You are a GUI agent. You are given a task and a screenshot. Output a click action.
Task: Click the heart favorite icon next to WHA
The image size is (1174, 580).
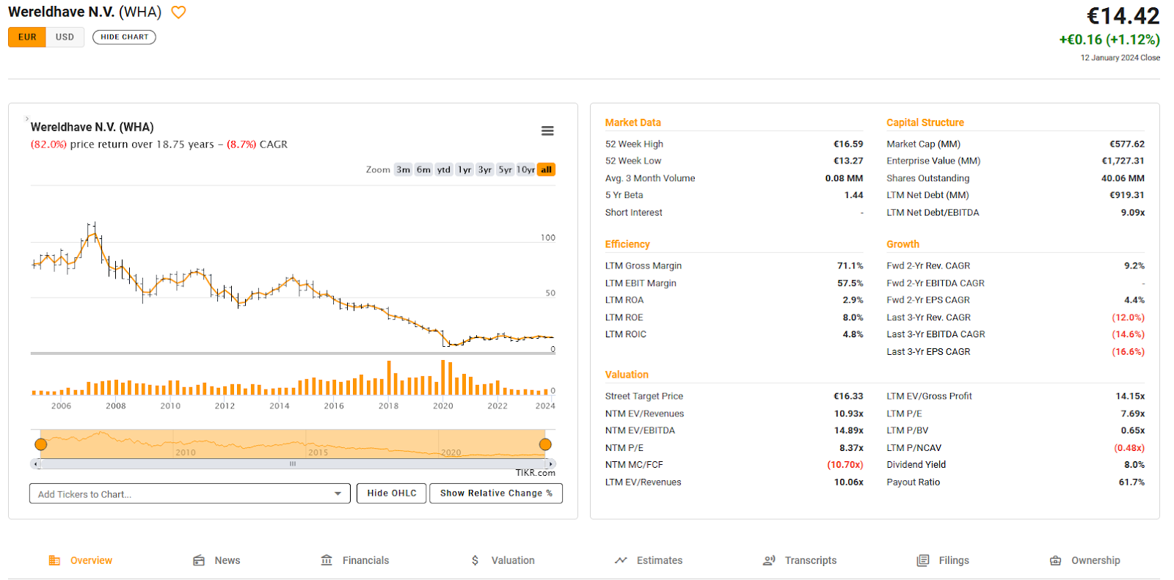178,12
